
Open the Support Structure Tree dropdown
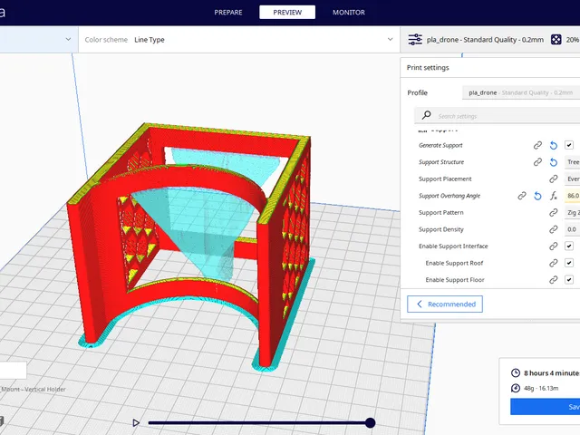[572, 162]
